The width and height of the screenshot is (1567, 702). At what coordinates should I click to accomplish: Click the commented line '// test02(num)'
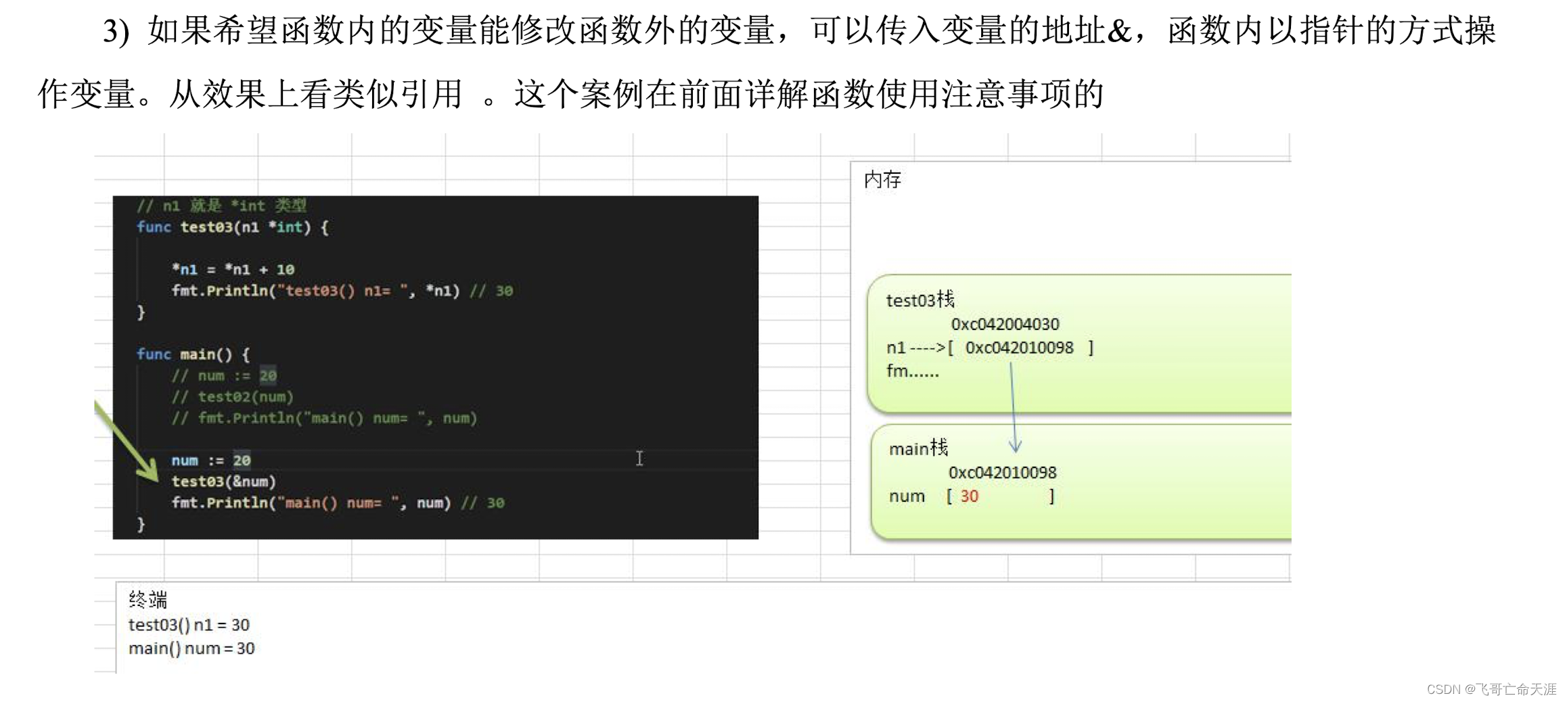[232, 397]
